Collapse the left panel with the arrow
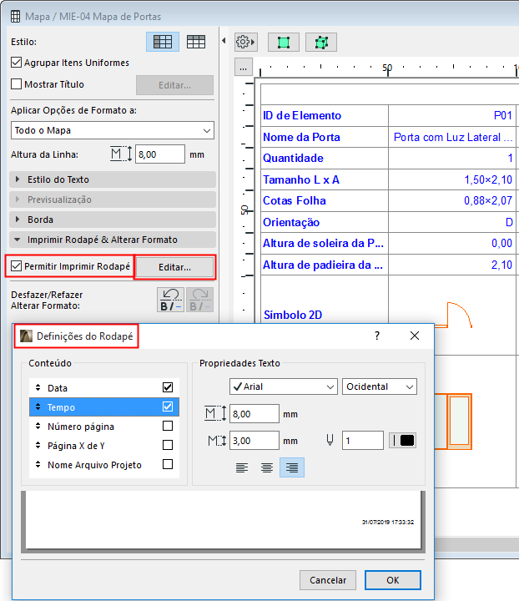 pos(224,40)
